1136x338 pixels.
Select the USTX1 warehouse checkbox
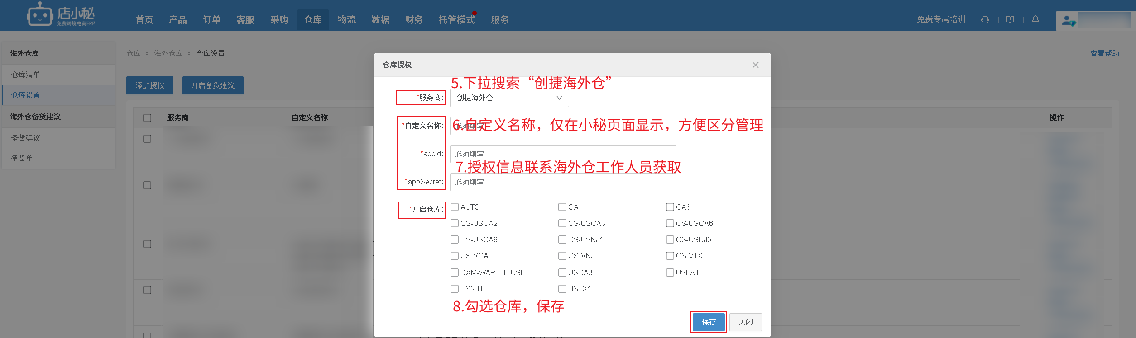[562, 289]
